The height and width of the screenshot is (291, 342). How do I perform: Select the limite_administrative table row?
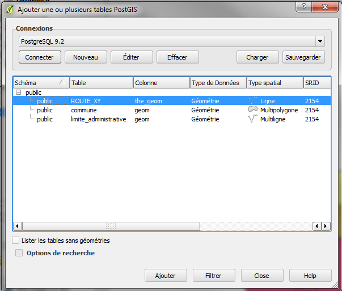pos(98,119)
